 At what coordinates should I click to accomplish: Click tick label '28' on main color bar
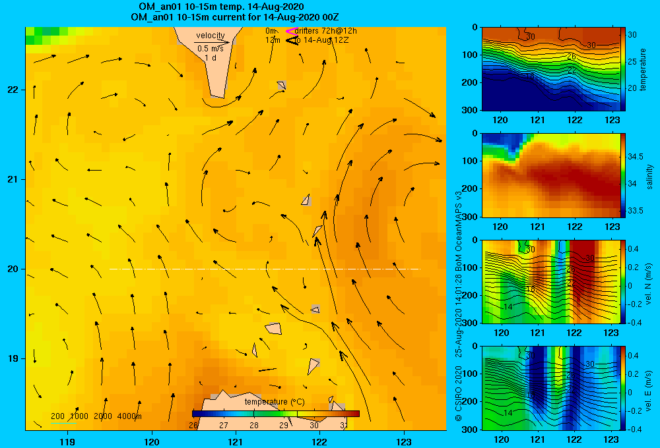point(254,426)
